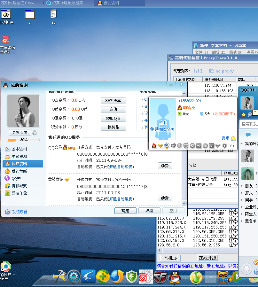Open the raccoon mascot dock icon
This screenshot has width=258, height=287.
coord(224,277)
